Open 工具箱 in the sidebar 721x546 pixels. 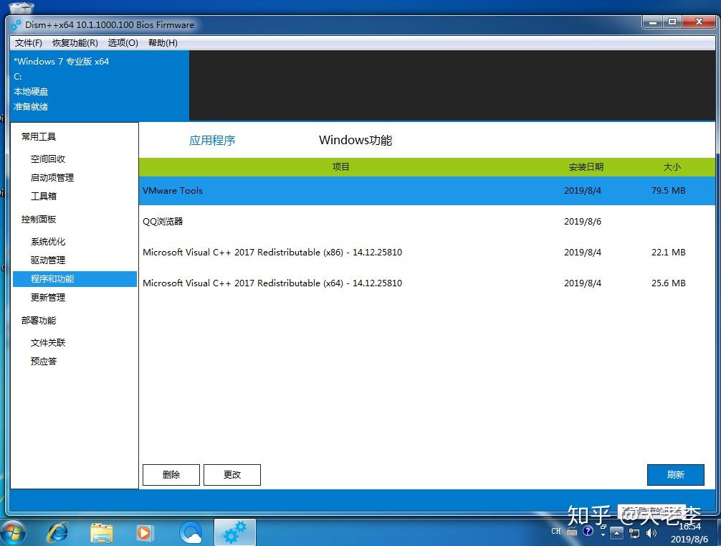coord(44,196)
